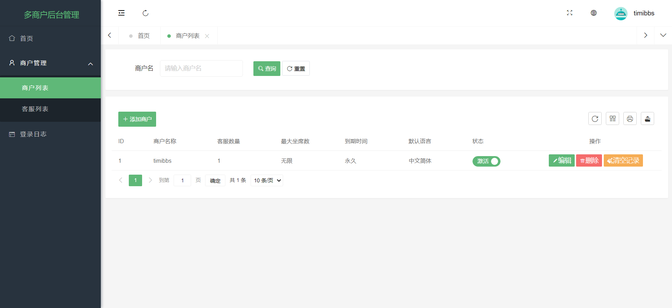
Task: Click 编辑 for merchant timibbs
Action: coord(562,161)
